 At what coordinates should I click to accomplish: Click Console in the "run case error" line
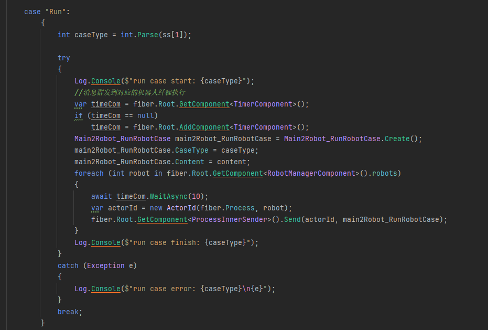click(x=105, y=289)
